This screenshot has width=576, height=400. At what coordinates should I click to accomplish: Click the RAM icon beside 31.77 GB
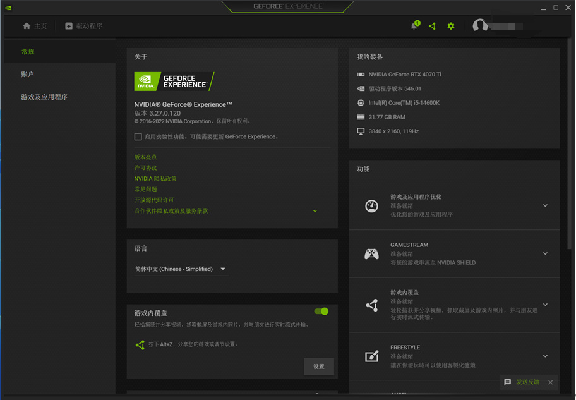(x=361, y=117)
